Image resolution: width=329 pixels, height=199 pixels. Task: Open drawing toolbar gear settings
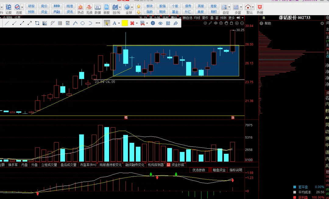click(x=153, y=23)
